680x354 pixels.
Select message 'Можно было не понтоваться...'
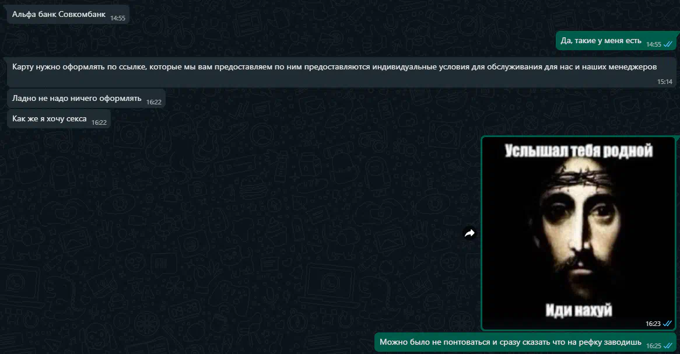(525, 342)
